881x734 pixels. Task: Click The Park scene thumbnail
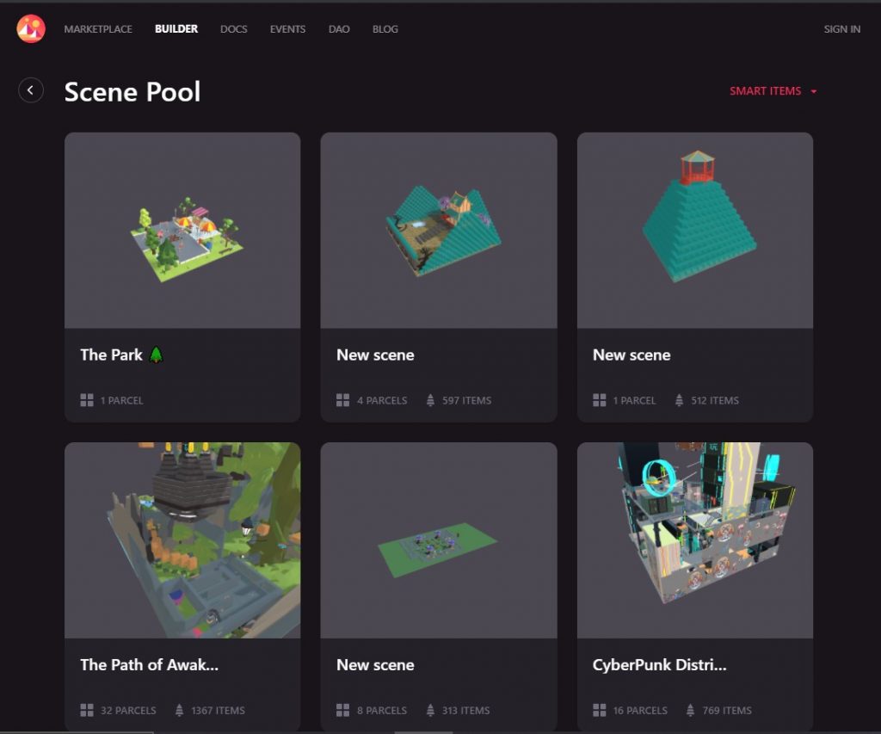[x=182, y=231]
